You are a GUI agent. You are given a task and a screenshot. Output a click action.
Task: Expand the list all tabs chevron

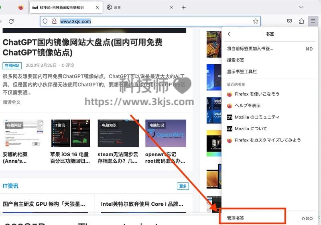pos(301,7)
